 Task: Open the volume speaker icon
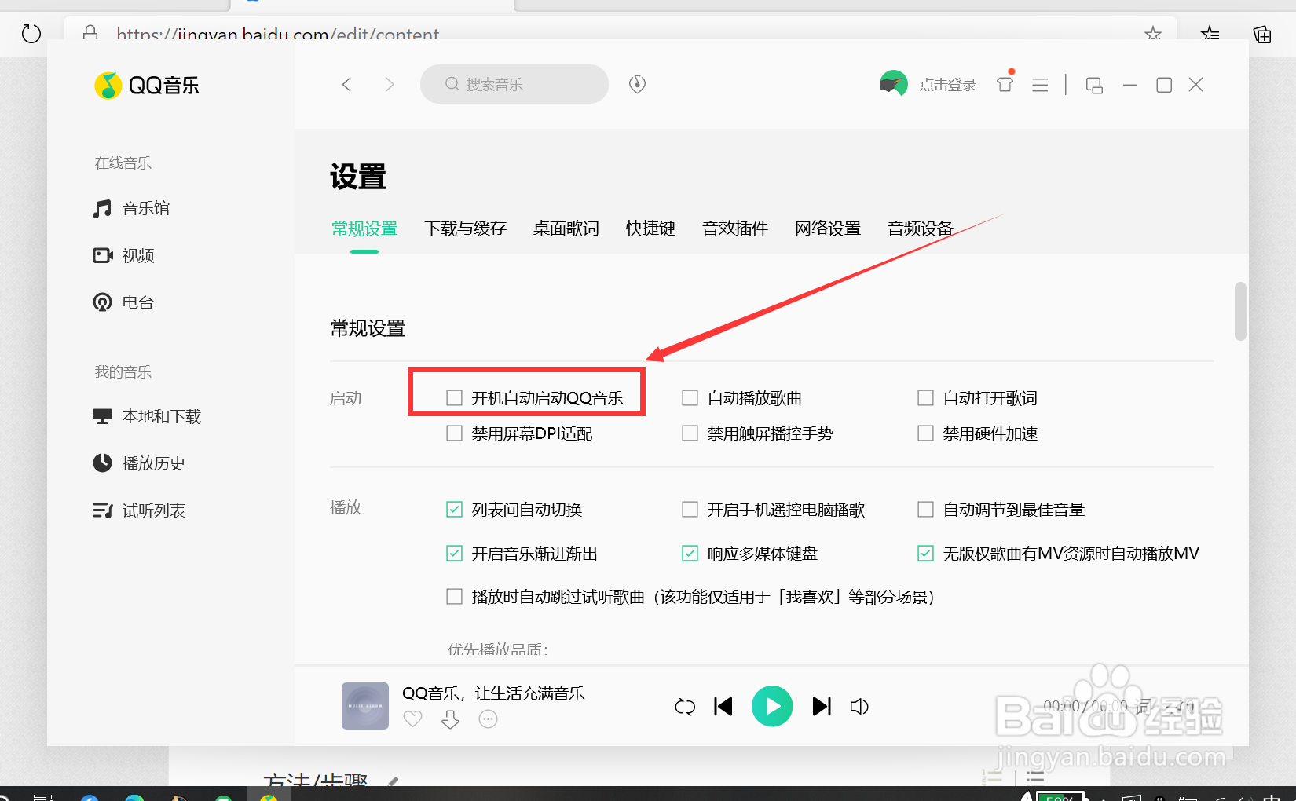[x=859, y=707]
